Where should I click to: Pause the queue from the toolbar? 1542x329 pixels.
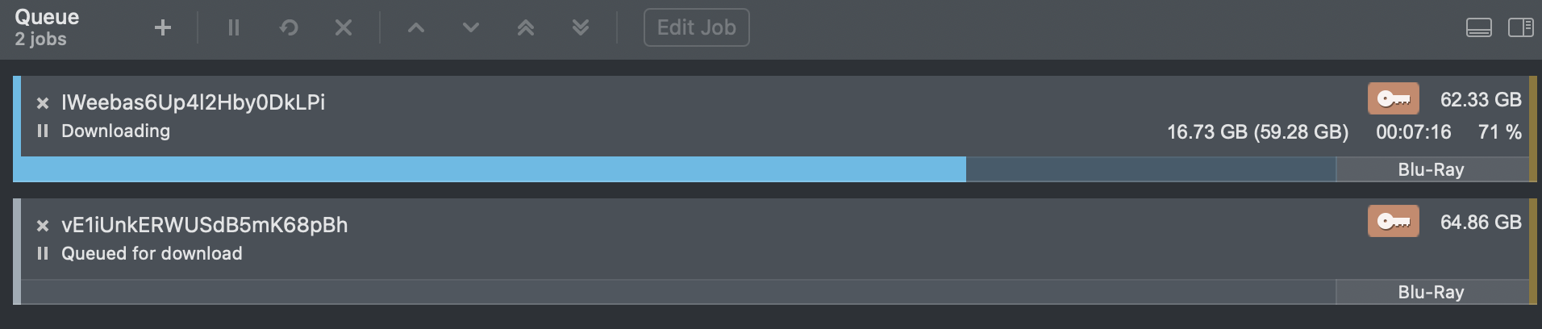(x=234, y=27)
